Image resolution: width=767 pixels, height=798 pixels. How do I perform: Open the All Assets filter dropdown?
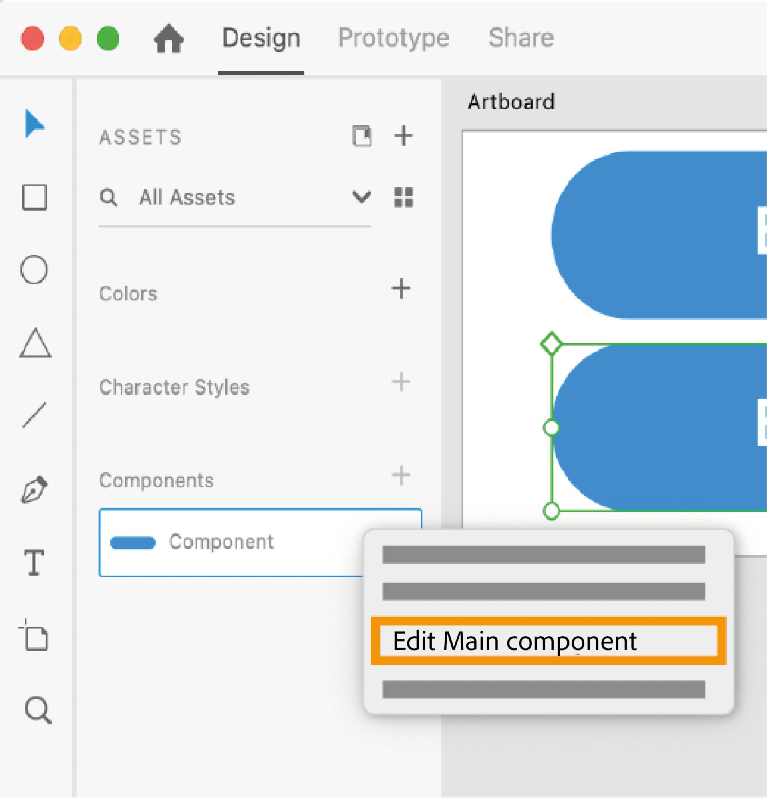pyautogui.click(x=361, y=197)
